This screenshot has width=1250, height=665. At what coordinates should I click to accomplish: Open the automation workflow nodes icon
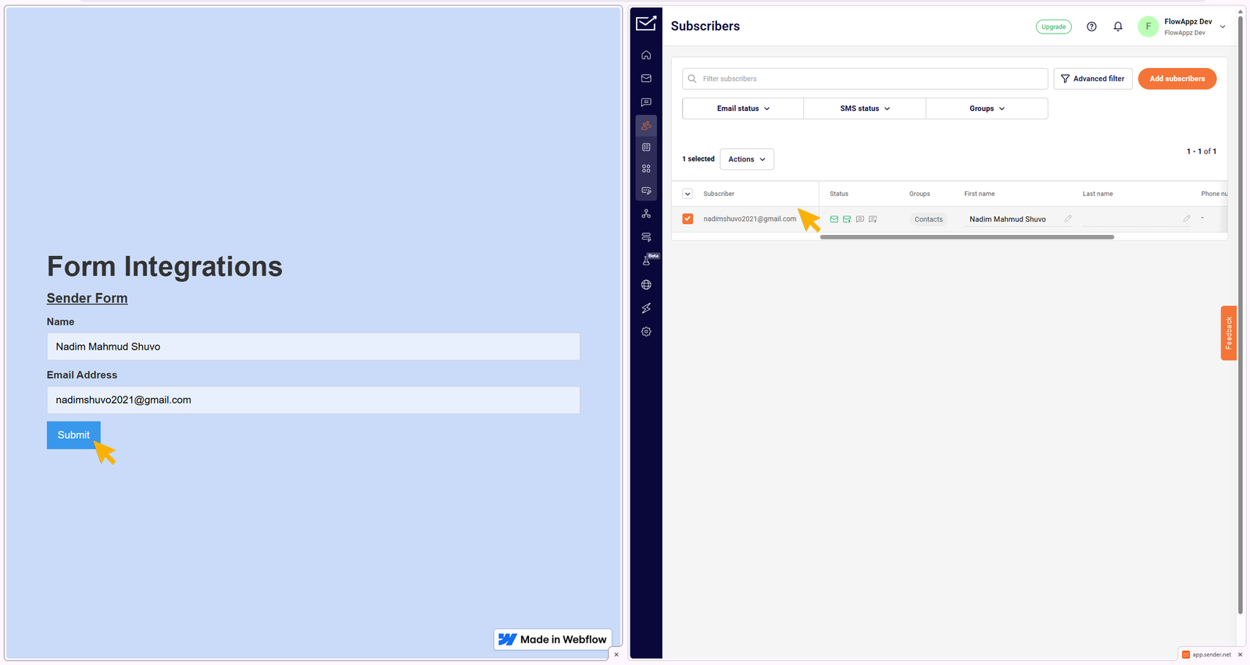click(646, 214)
